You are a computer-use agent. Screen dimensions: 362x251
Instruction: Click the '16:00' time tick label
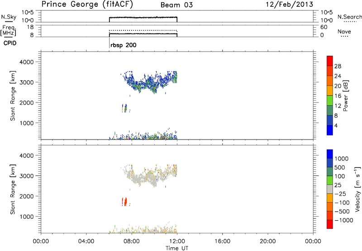click(222, 241)
